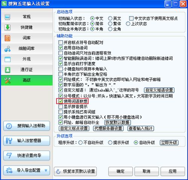This screenshot has width=188, height=180.
Task: Expand 导入导出配置 dropdown arrow
Action: click(46, 171)
